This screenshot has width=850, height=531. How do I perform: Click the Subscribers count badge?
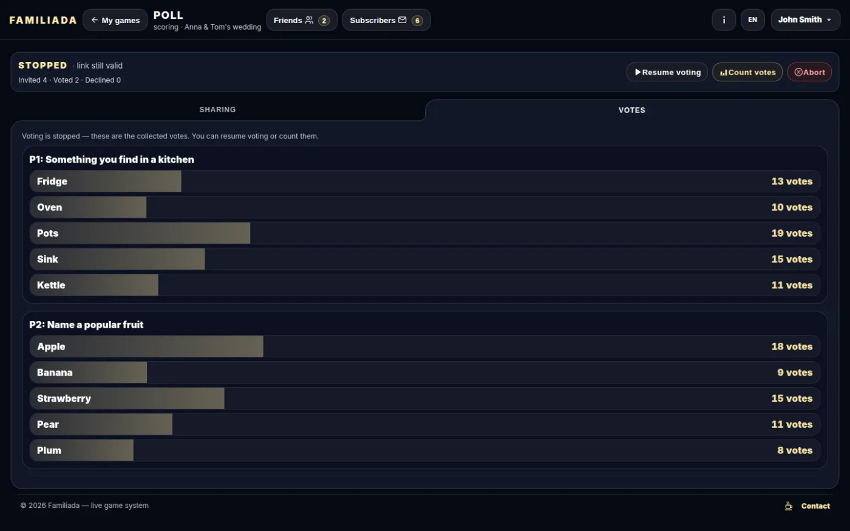pyautogui.click(x=417, y=21)
